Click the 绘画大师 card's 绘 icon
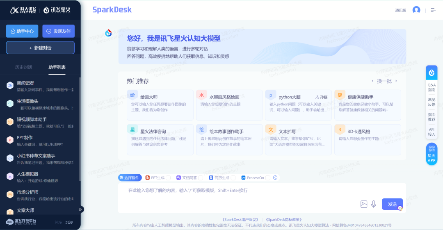This screenshot has width=443, height=230. [132, 95]
